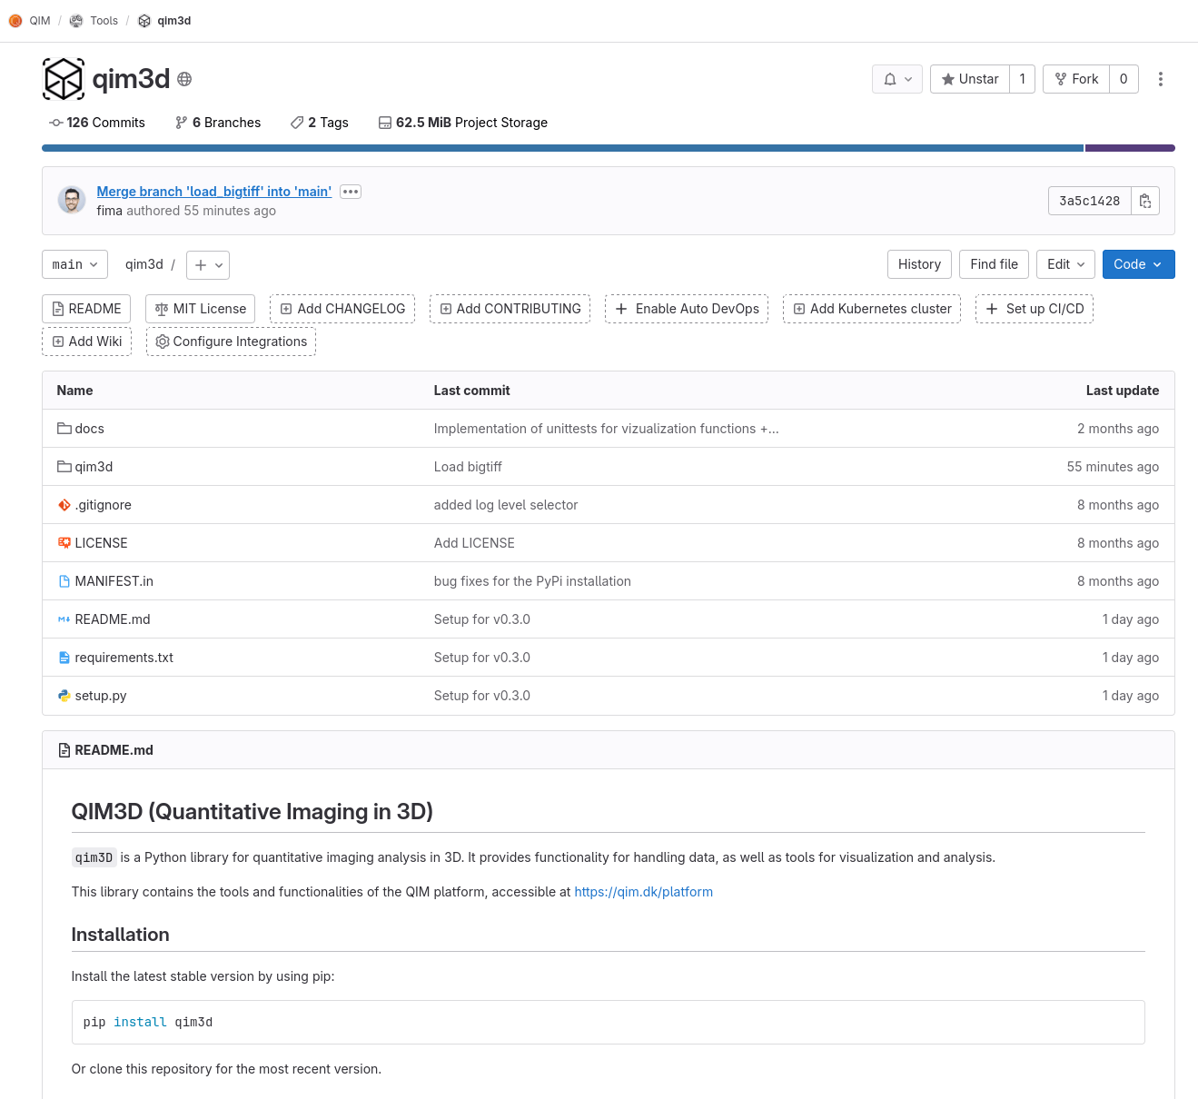Fork the qim3d project
1198x1099 pixels.
[1076, 79]
